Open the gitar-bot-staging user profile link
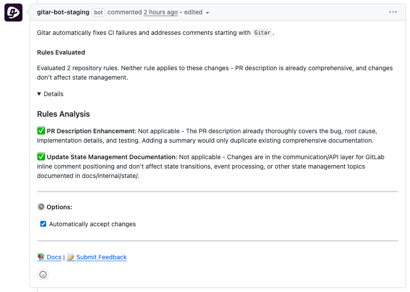 (x=63, y=12)
